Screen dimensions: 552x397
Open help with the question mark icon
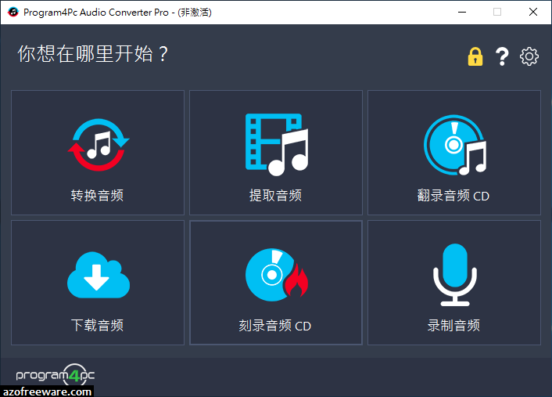point(502,56)
